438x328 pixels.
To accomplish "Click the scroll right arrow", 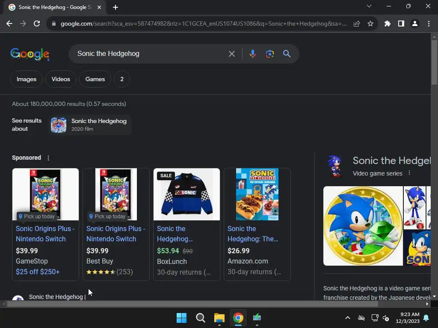I will [427, 304].
